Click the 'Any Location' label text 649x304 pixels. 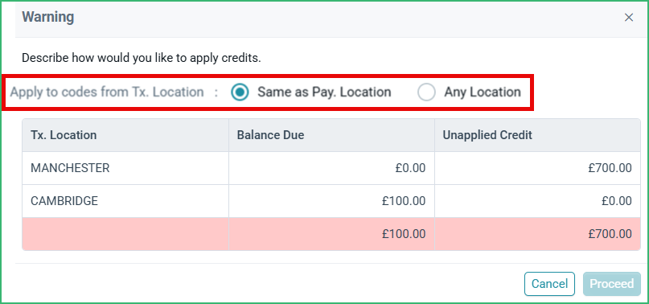coord(483,92)
